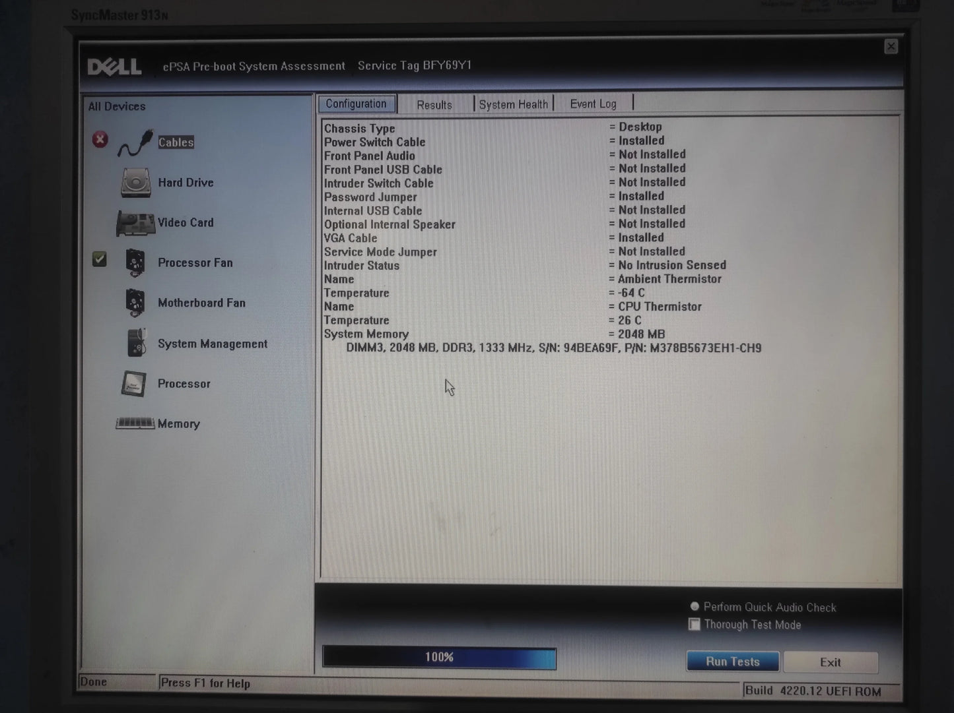
Task: Close the ePSA window with X
Action: coord(891,46)
